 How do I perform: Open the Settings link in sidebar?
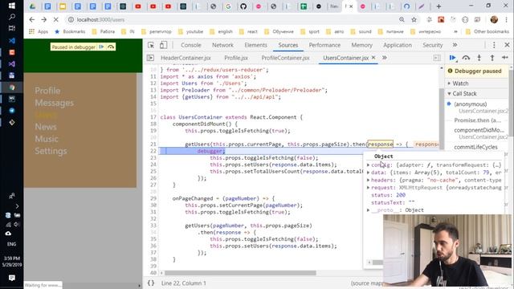coord(51,151)
